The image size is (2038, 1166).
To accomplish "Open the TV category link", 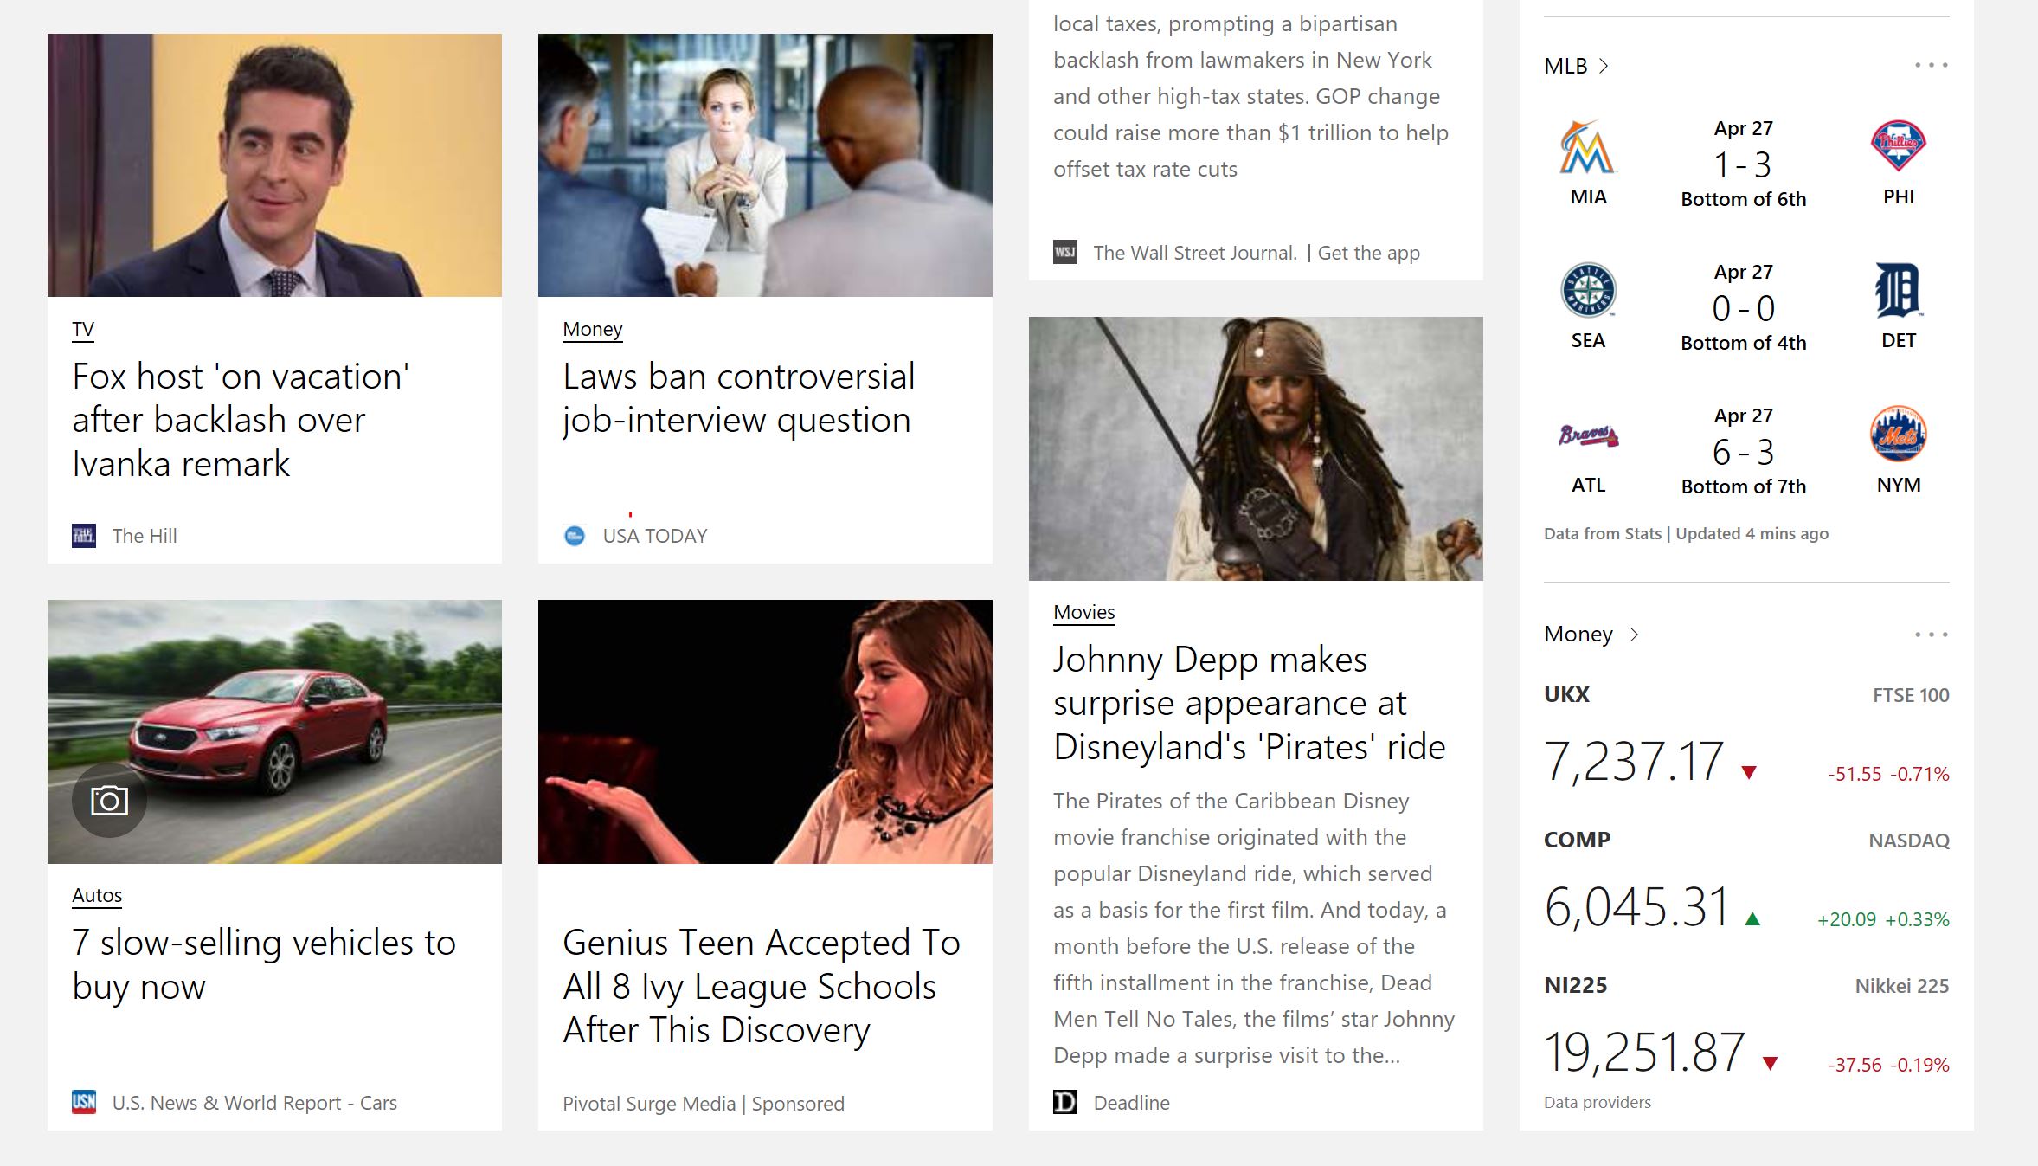I will pos(83,330).
